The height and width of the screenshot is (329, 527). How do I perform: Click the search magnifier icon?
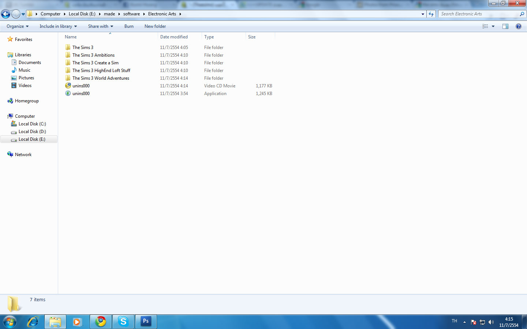pos(522,14)
